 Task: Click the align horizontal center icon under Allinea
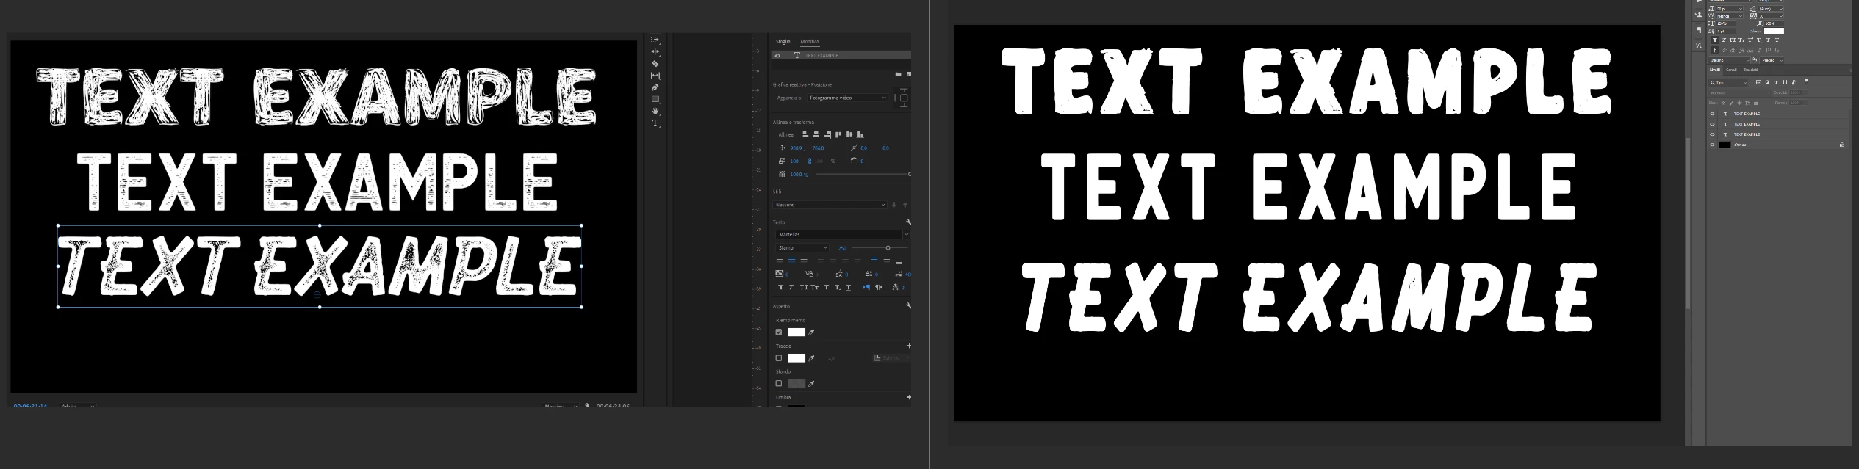[816, 134]
